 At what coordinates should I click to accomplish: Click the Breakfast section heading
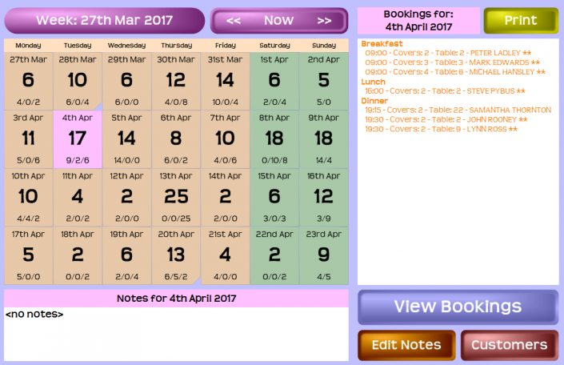click(382, 43)
